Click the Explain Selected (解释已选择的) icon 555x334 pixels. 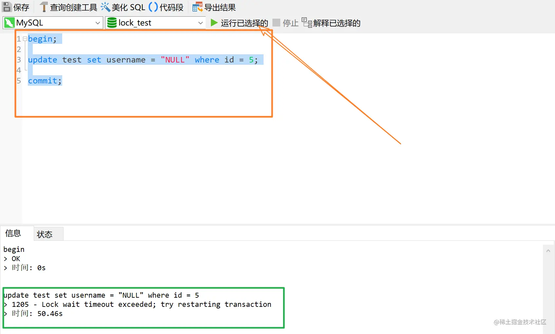[x=307, y=23]
